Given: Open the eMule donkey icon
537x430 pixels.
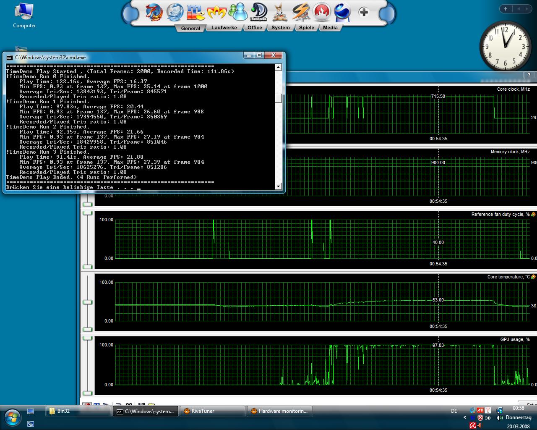Looking at the screenshot, I should coord(279,12).
